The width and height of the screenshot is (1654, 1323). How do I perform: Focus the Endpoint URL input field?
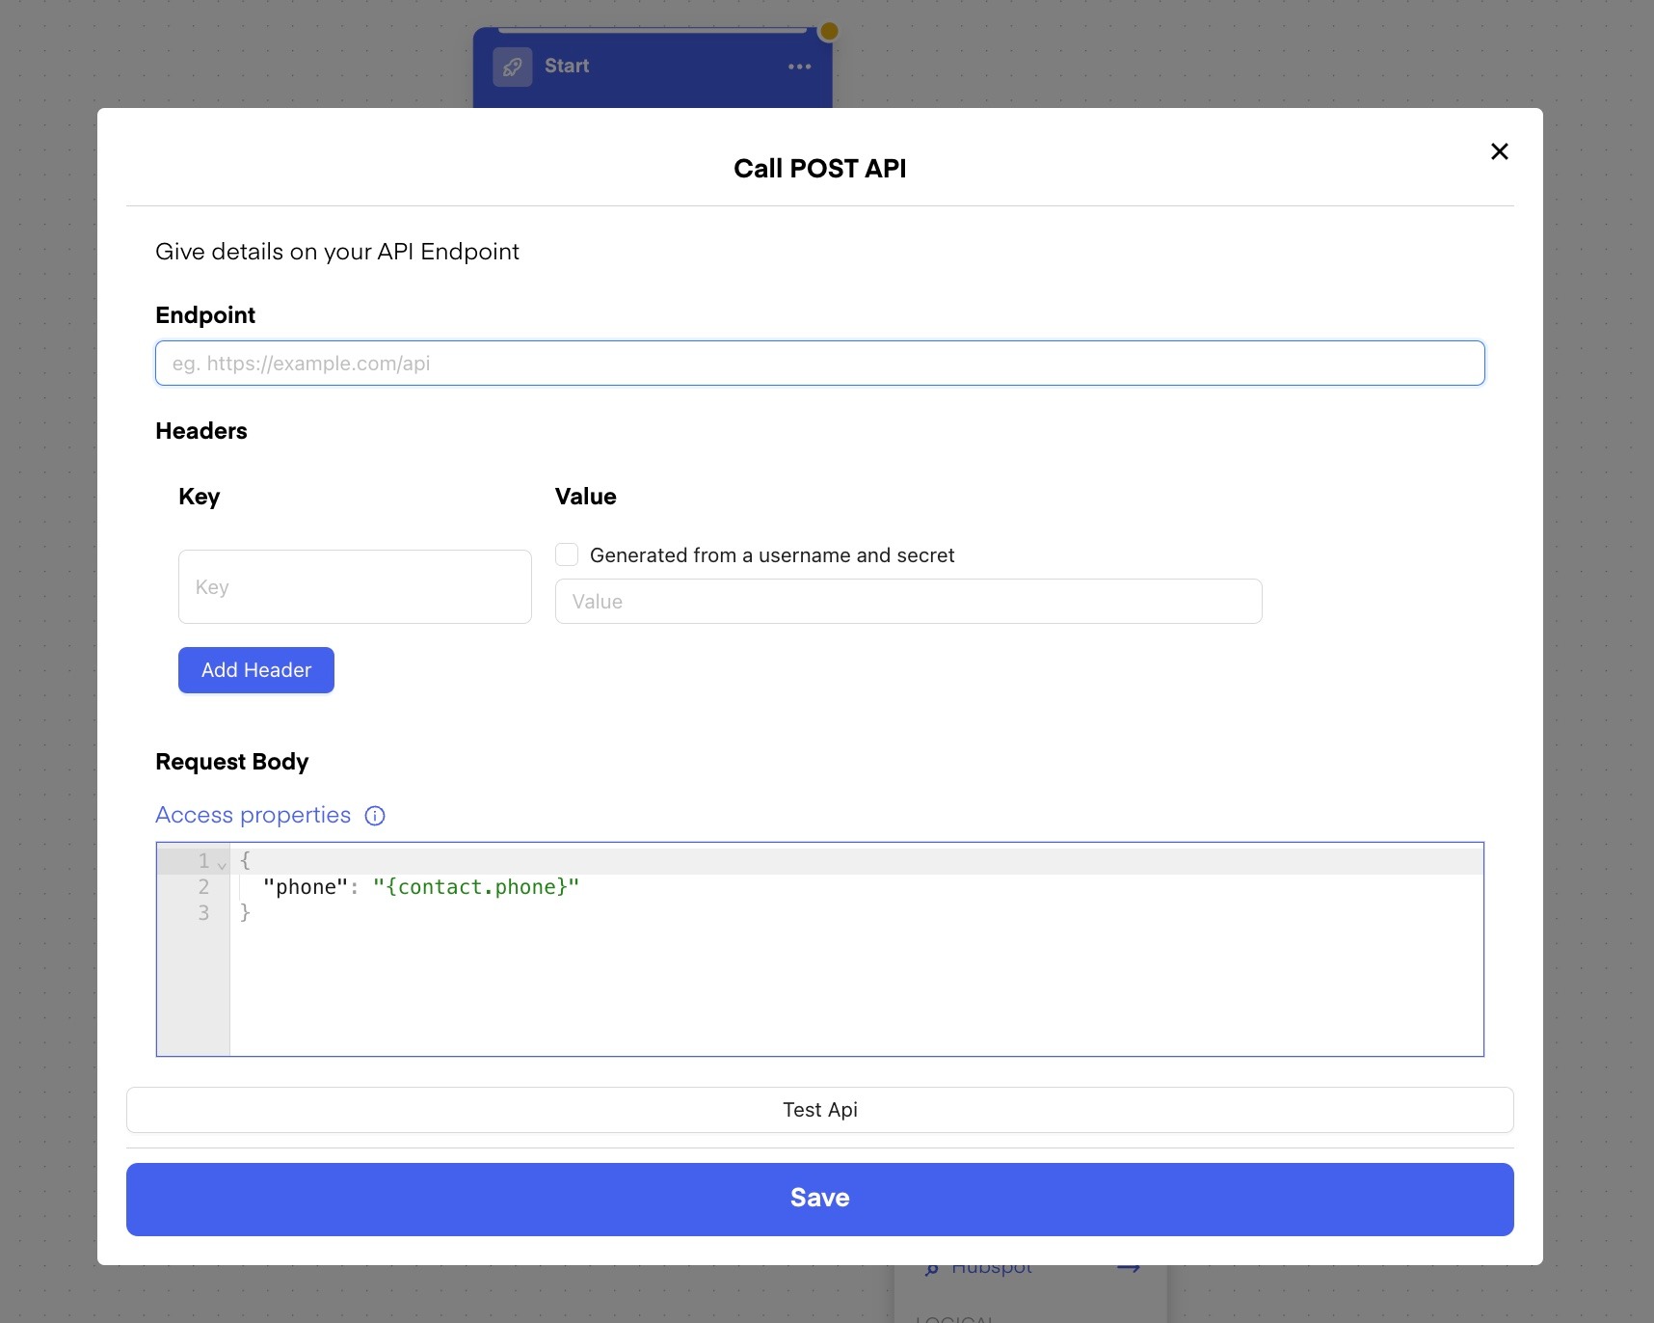pos(819,364)
